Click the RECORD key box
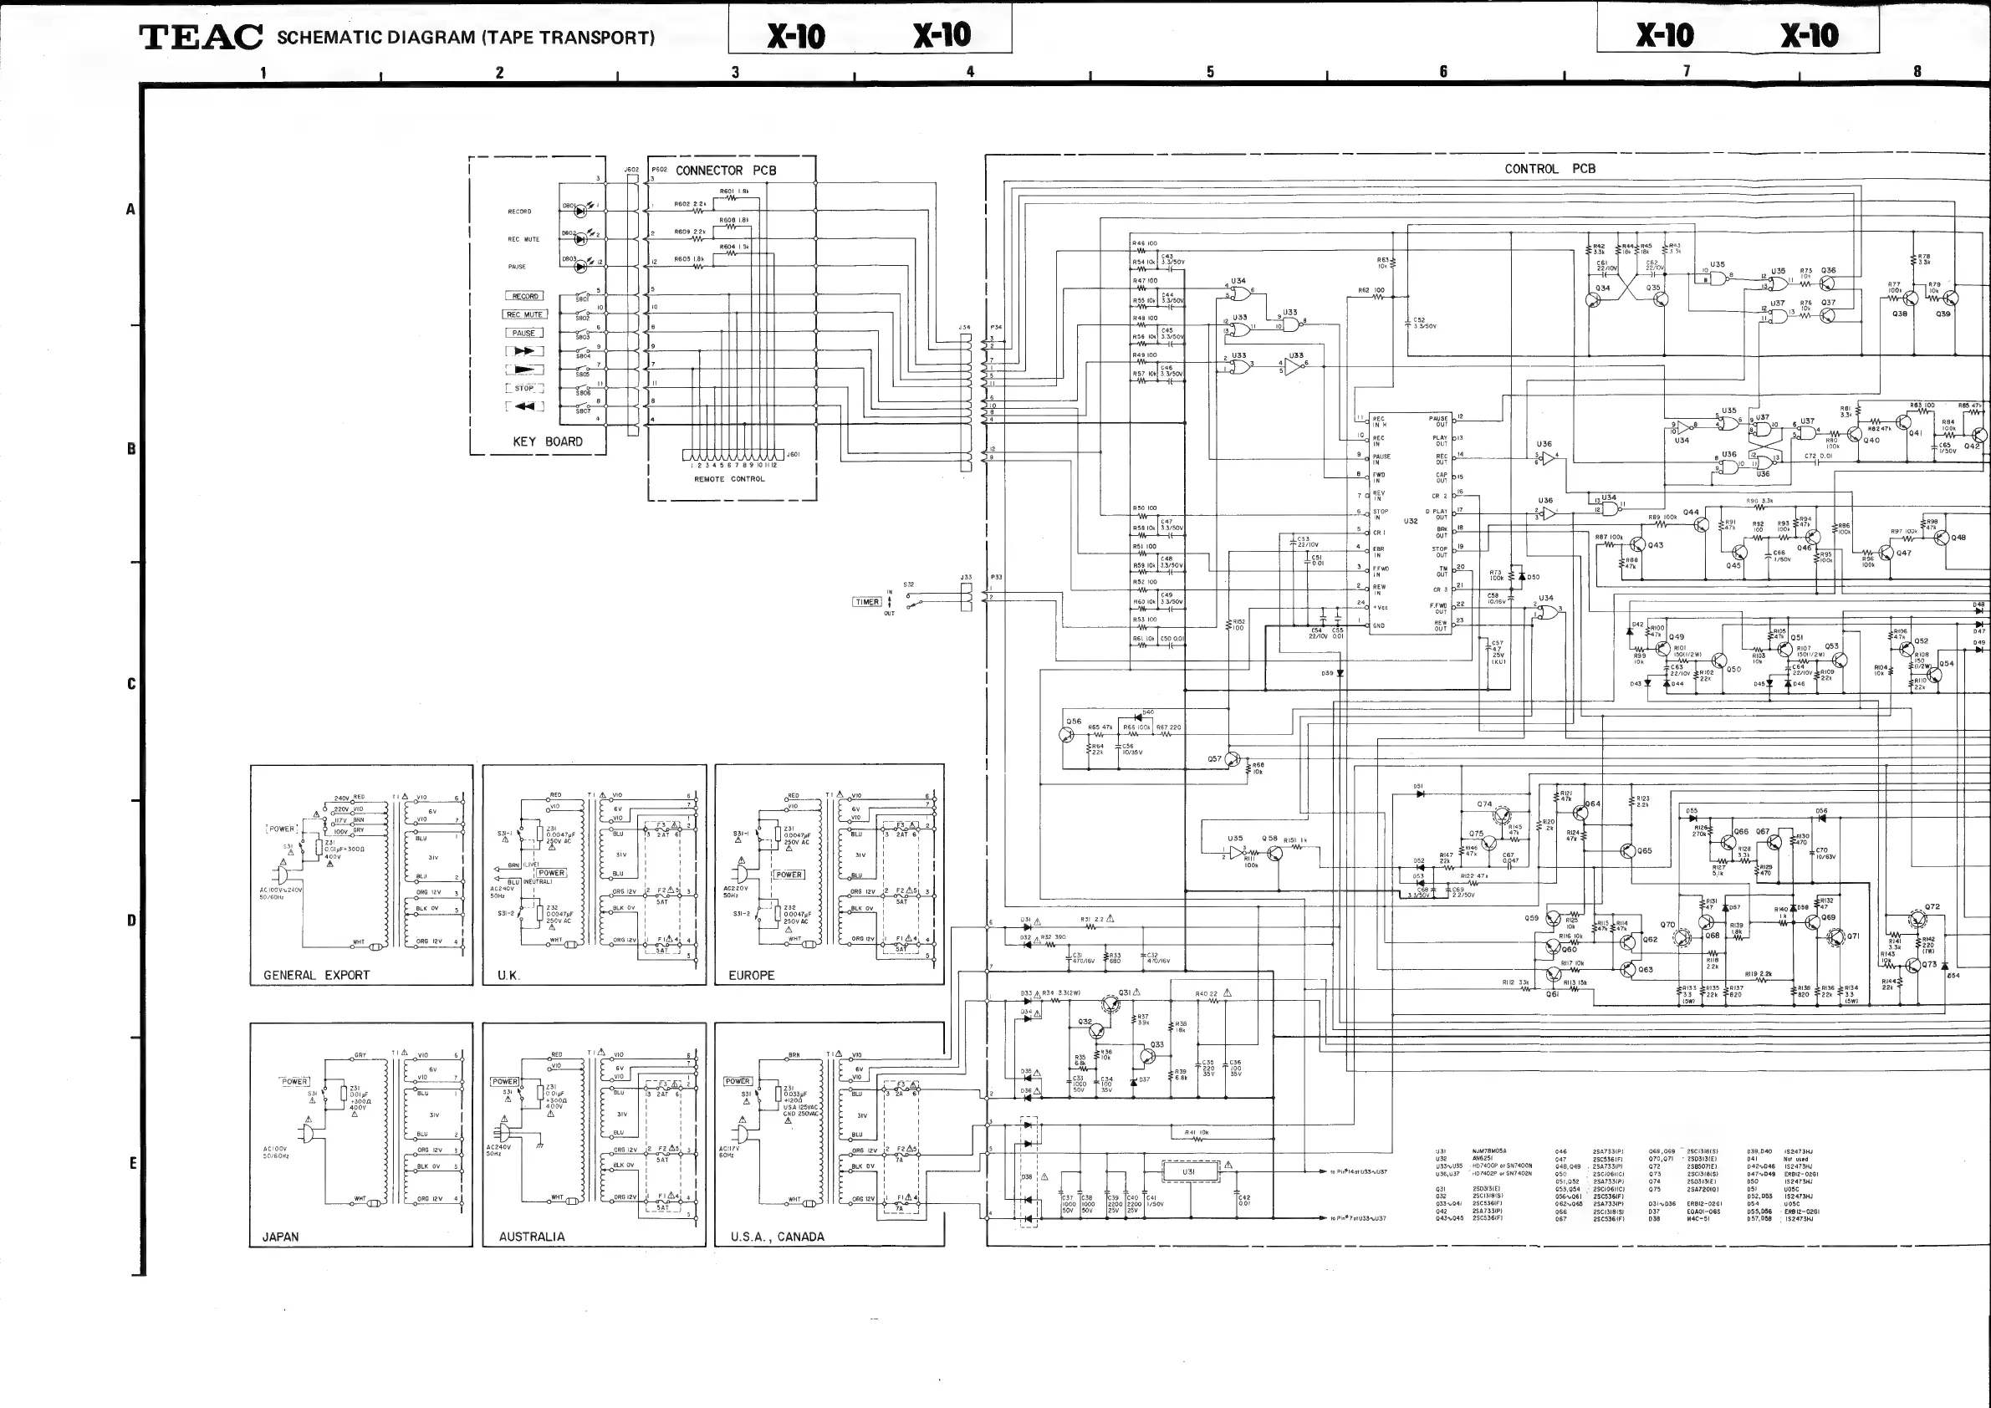 (523, 297)
